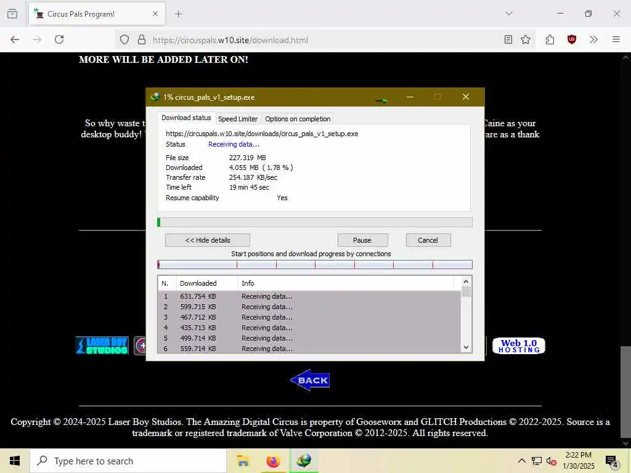Select connection row 1 with 631.754 KB
The height and width of the screenshot is (473, 631).
click(309, 296)
